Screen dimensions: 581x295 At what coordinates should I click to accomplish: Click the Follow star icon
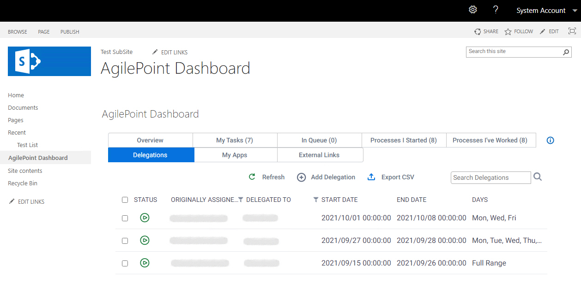pos(508,31)
